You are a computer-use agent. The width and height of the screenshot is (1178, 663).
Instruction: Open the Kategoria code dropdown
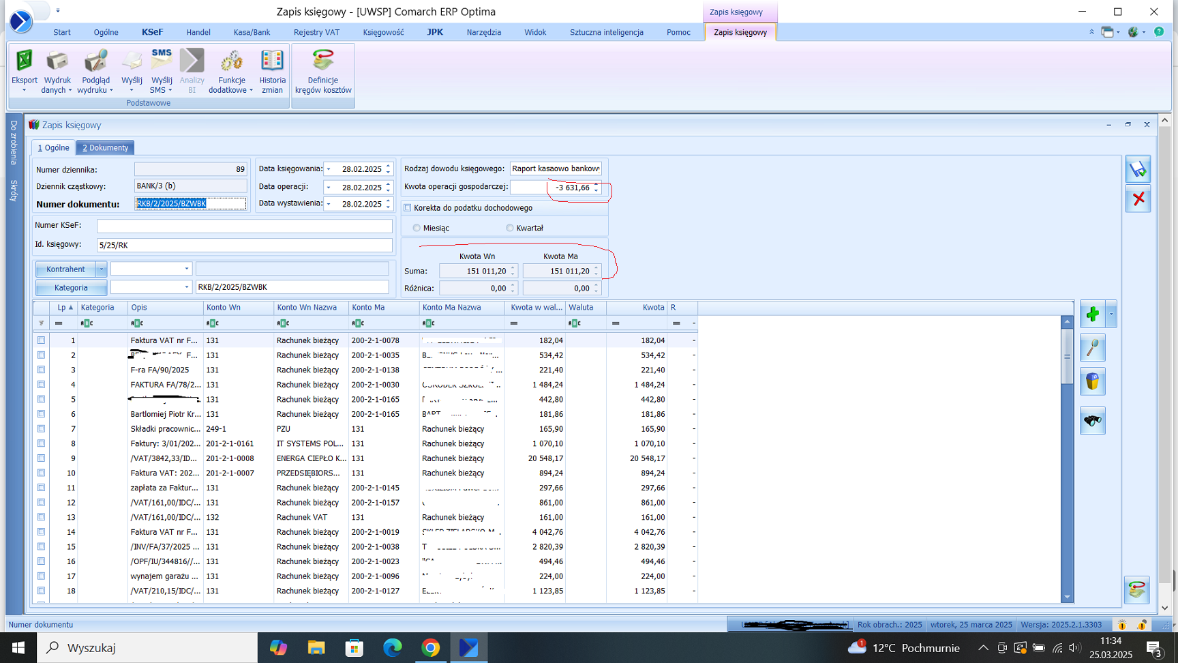[x=187, y=287]
